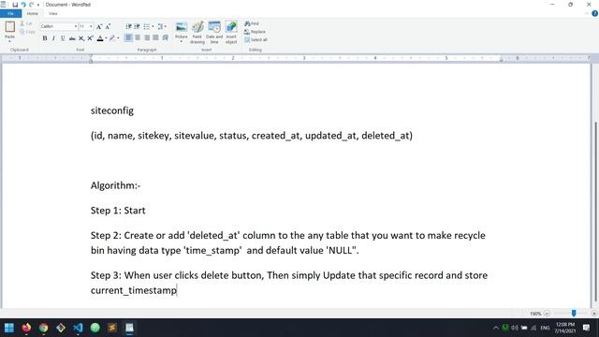Viewport: 599px width, 337px height.
Task: Undo the last action in Quick Access toolbar
Action: 23,5
